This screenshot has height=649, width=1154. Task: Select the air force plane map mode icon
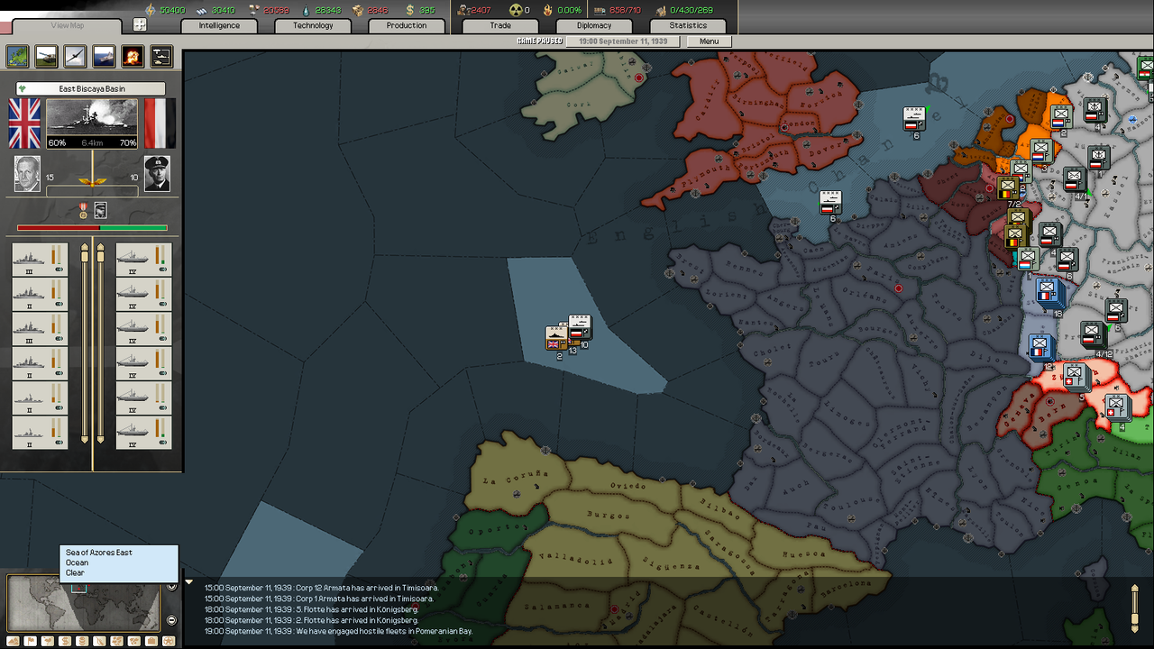pos(75,57)
